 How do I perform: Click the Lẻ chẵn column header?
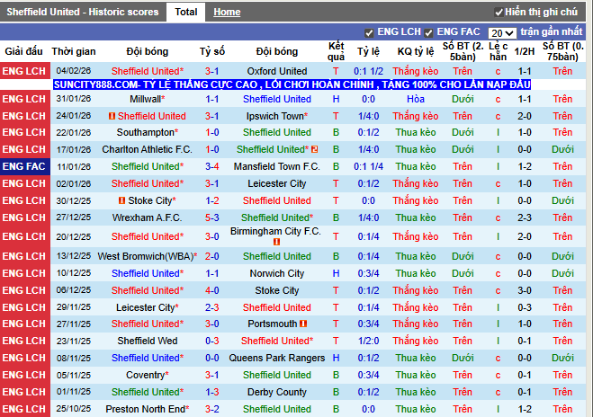(x=499, y=51)
